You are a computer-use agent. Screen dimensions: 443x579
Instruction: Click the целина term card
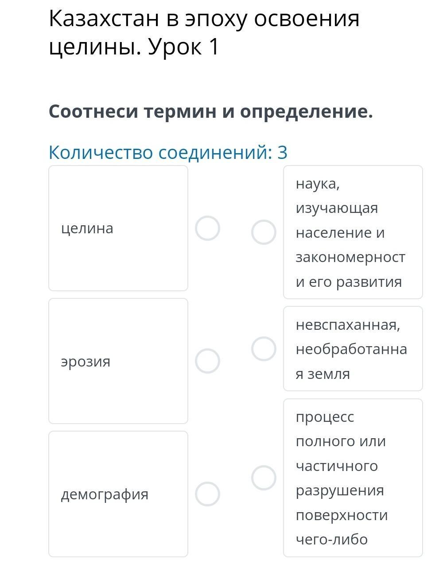(x=118, y=228)
